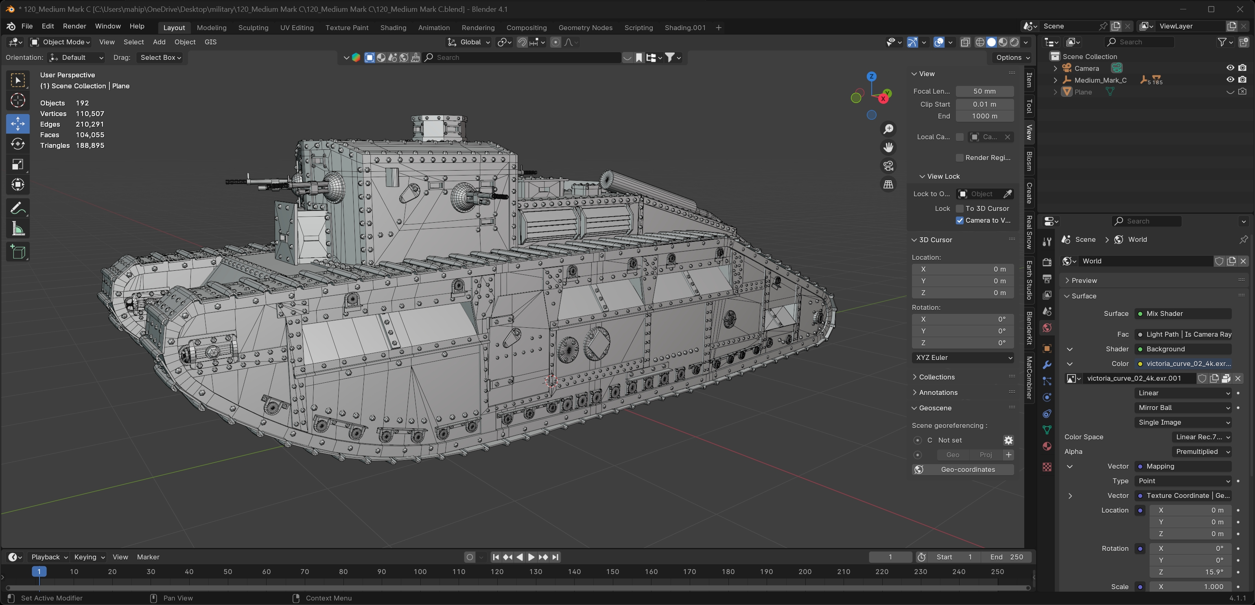Click the camera view icon in the viewport
This screenshot has height=605, width=1255.
(888, 166)
